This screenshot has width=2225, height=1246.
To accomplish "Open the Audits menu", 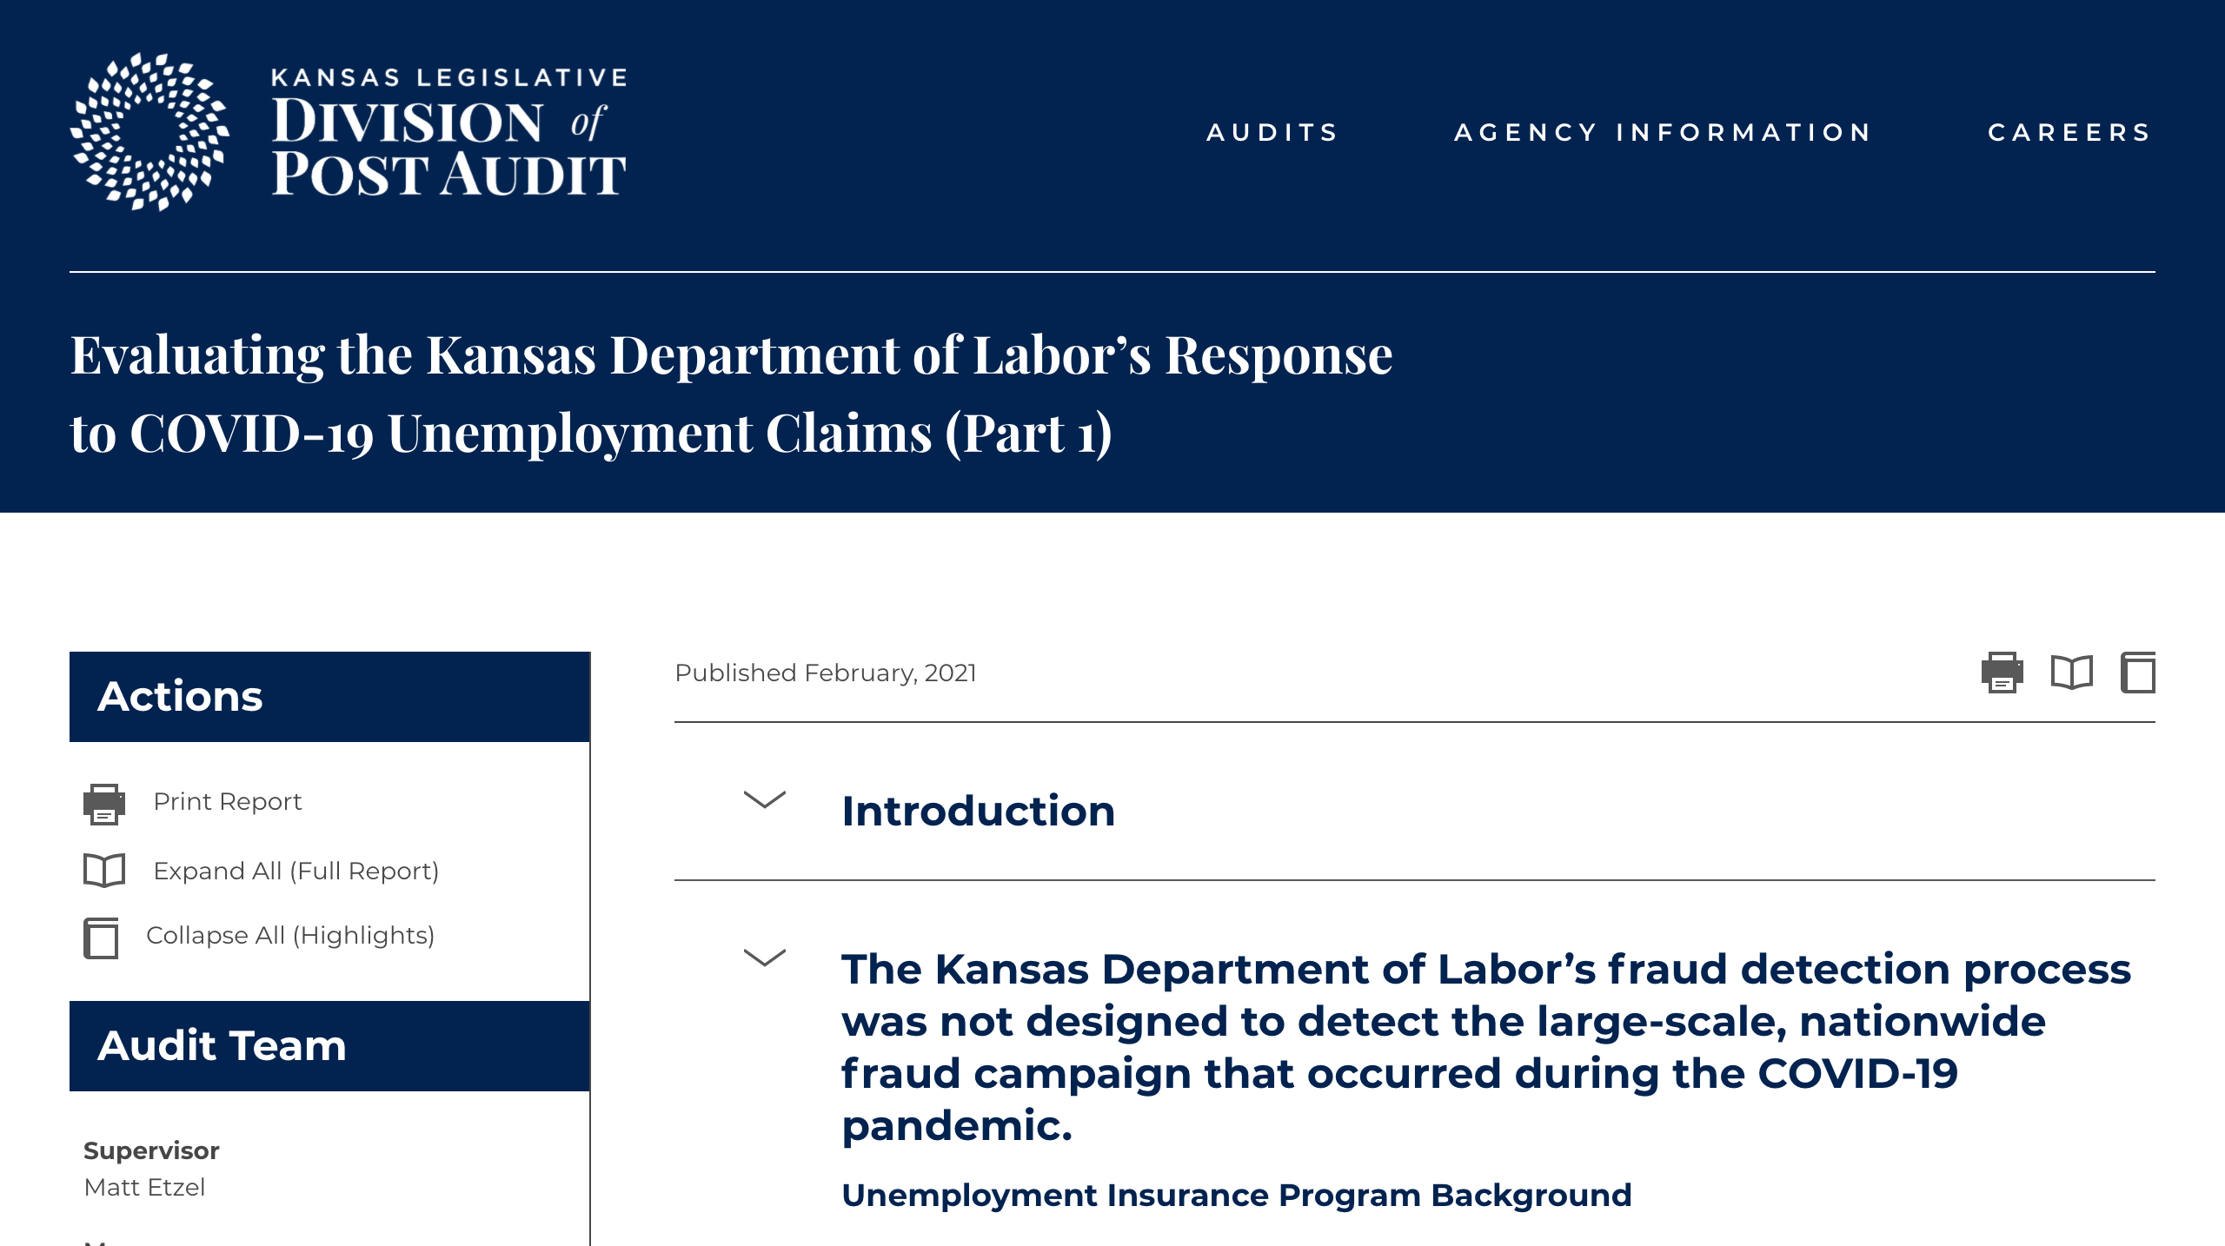I will pyautogui.click(x=1272, y=132).
